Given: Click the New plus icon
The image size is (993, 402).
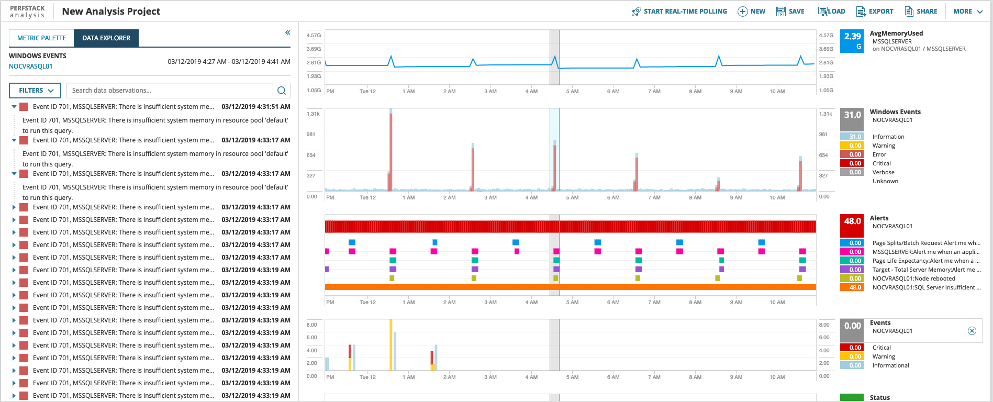Looking at the screenshot, I should (742, 12).
